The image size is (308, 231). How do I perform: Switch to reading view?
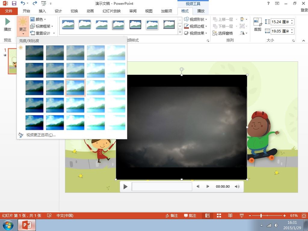pos(230,216)
